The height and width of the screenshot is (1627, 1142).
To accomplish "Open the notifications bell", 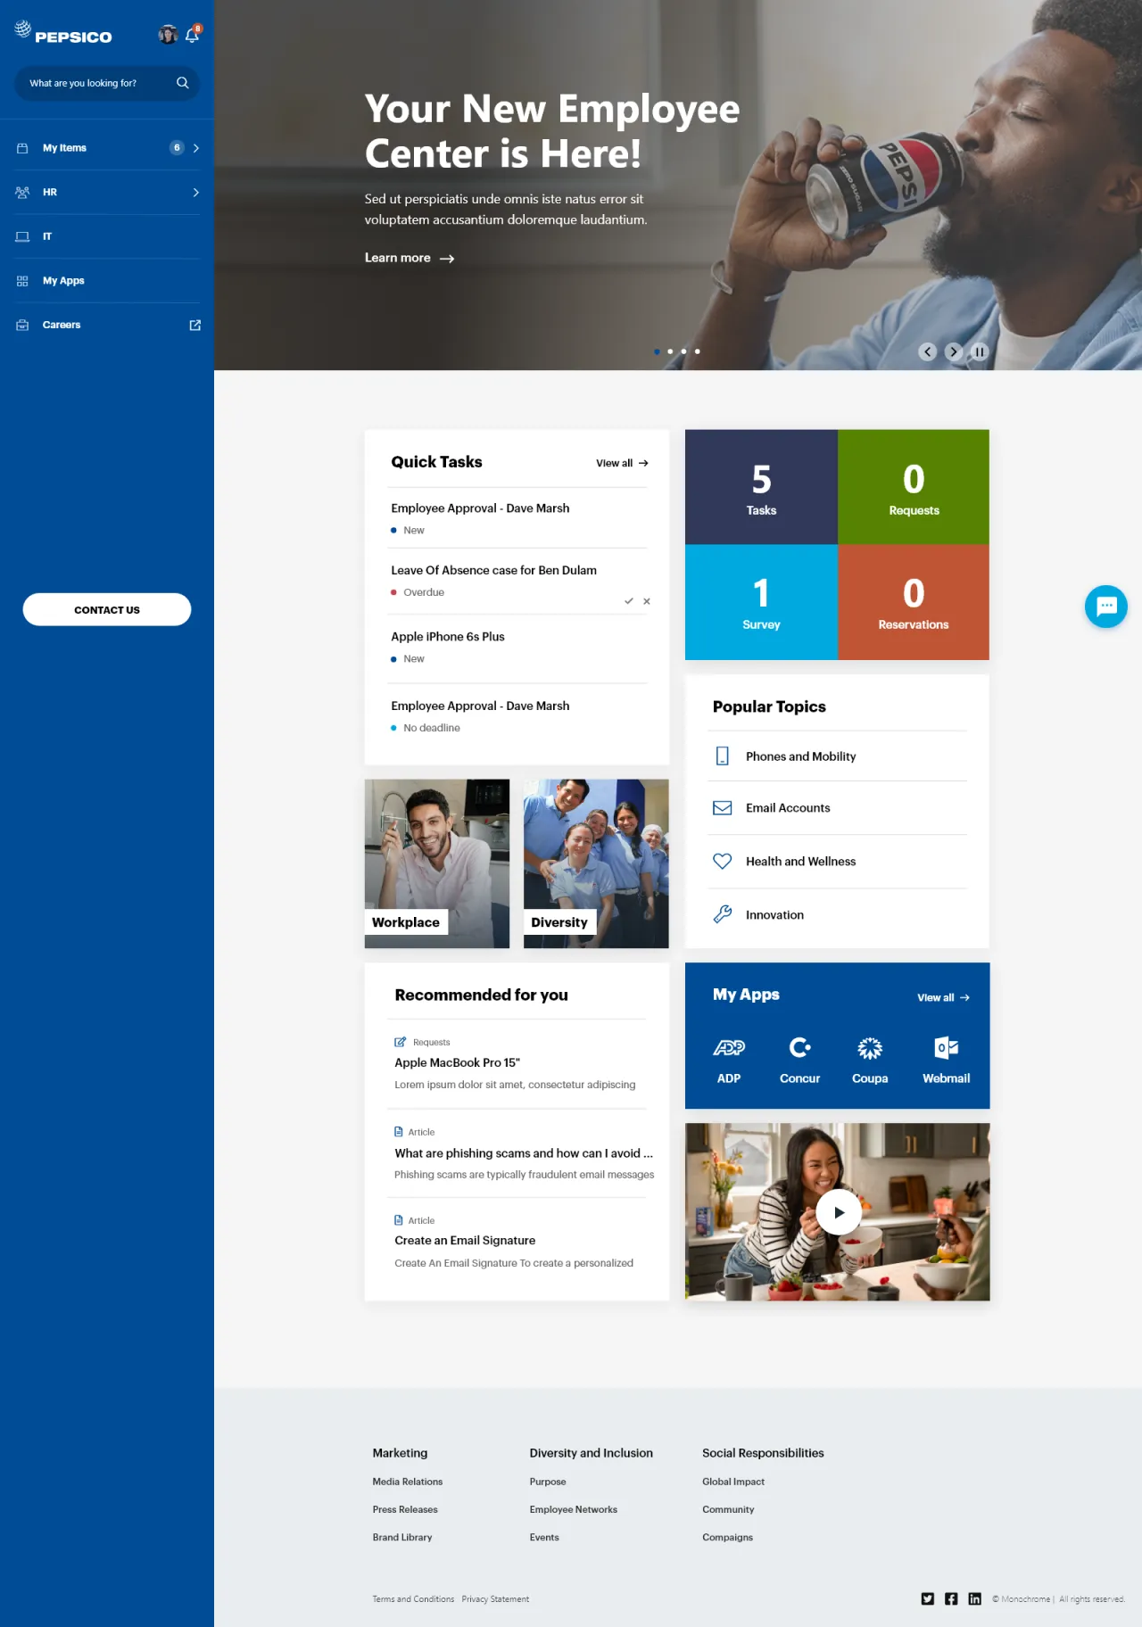I will [x=192, y=35].
